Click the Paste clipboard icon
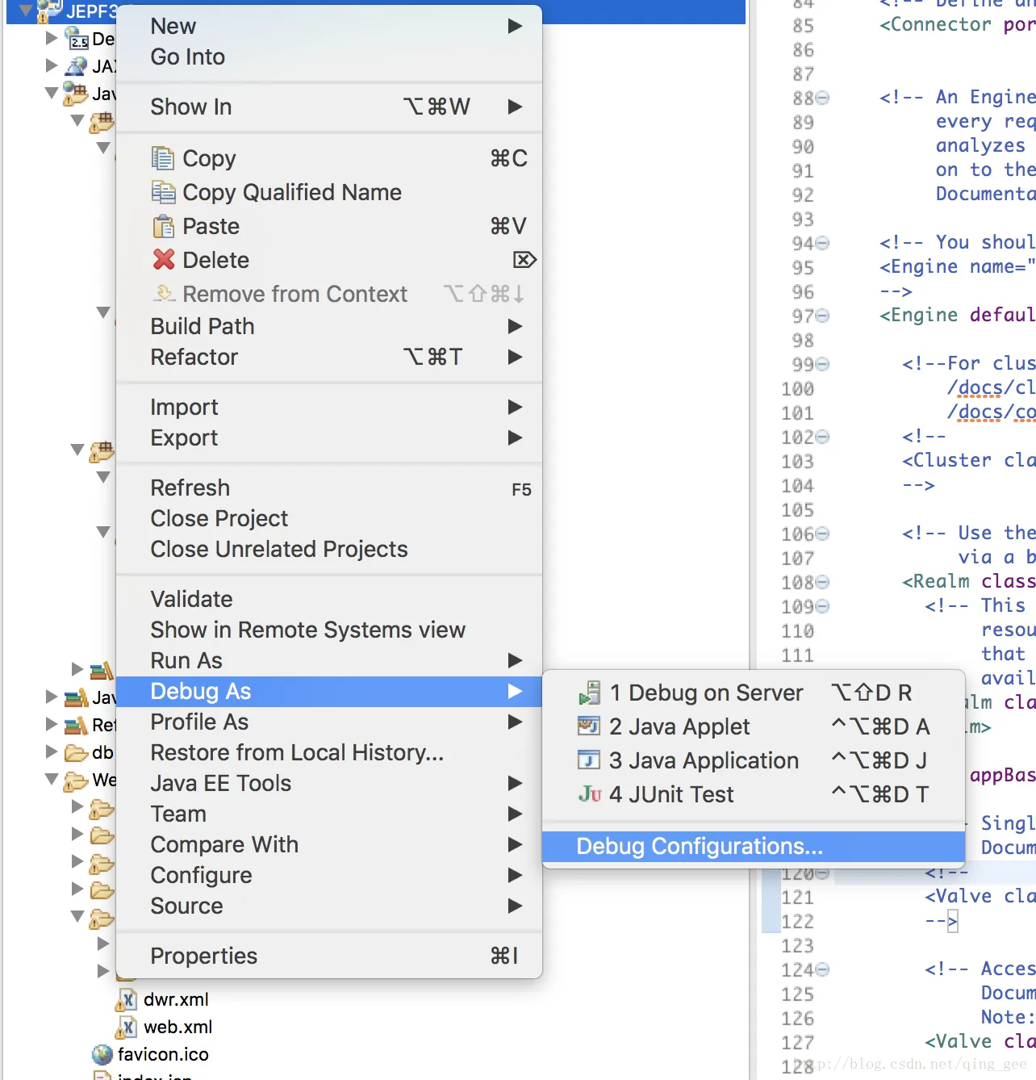Image resolution: width=1036 pixels, height=1080 pixels. 163,226
